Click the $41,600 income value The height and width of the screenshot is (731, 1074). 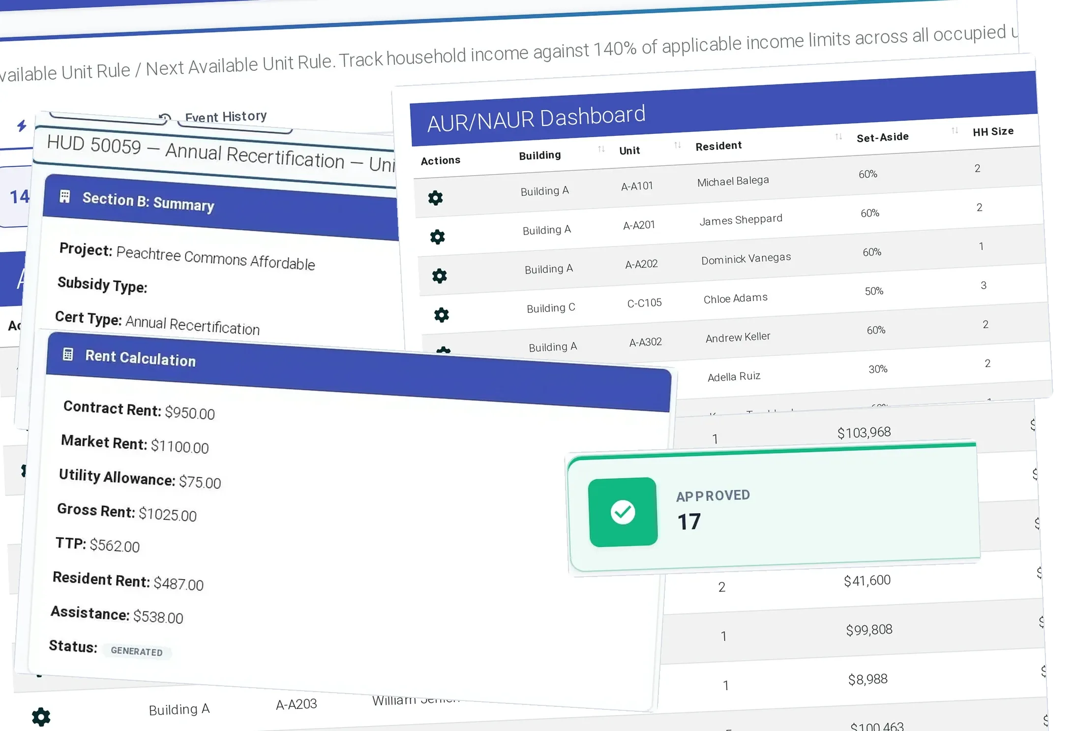tap(867, 580)
